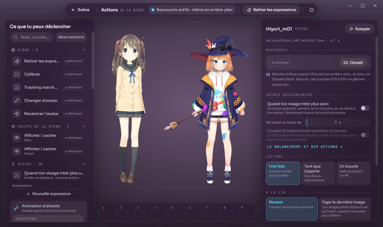Viewport: 383px width, 227px height.
Task: Click the à attribuer tag for Changer d'avatar
Action: click(74, 100)
